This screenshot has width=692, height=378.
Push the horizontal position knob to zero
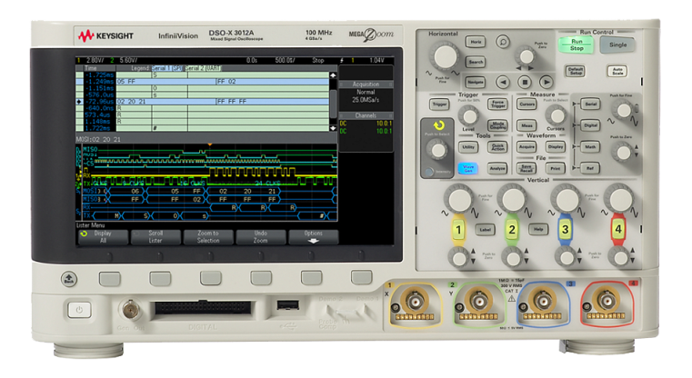tap(526, 56)
